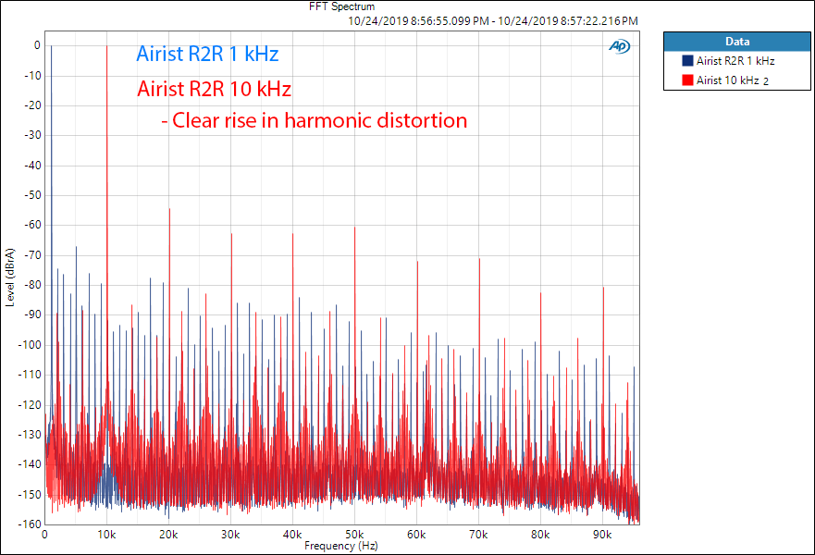The width and height of the screenshot is (815, 555).
Task: Click the '10k' frequency axis tick label
Action: [x=106, y=535]
